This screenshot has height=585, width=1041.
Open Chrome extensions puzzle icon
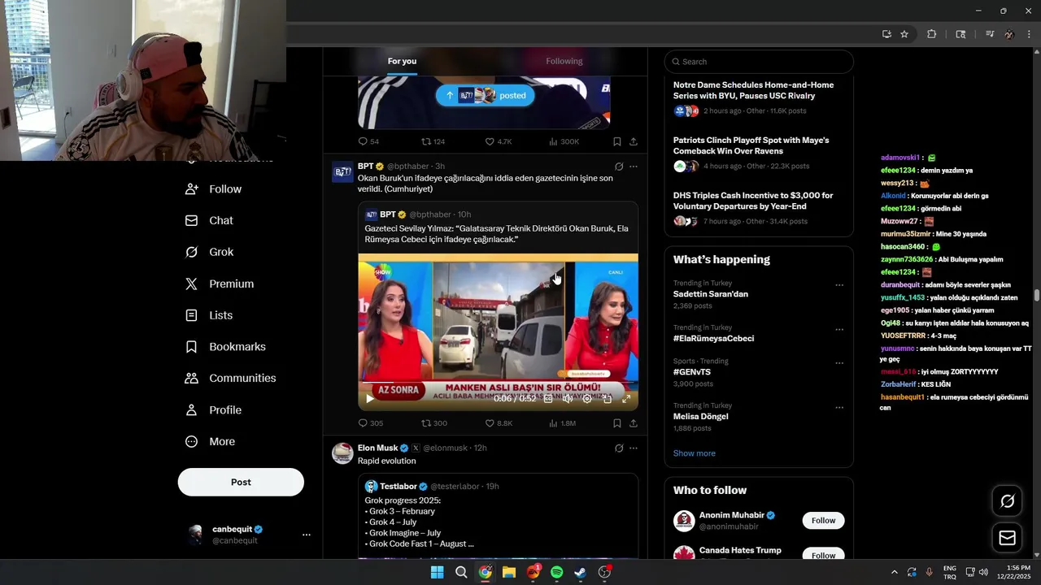click(x=932, y=34)
